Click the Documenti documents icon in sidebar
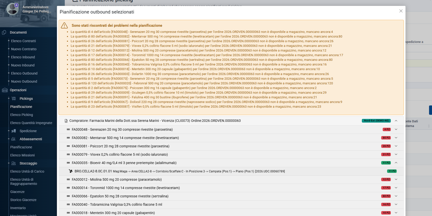Screen dimensions: 432x216 tap(4, 32)
